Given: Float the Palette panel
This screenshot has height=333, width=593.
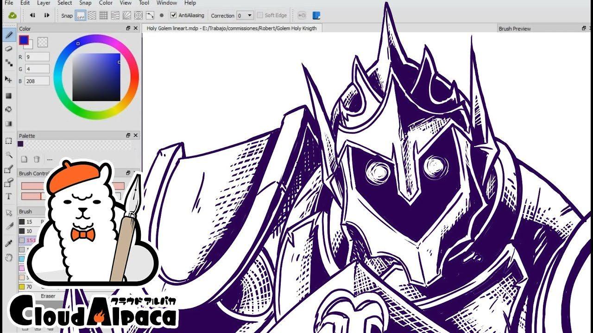Looking at the screenshot, I should coord(128,136).
